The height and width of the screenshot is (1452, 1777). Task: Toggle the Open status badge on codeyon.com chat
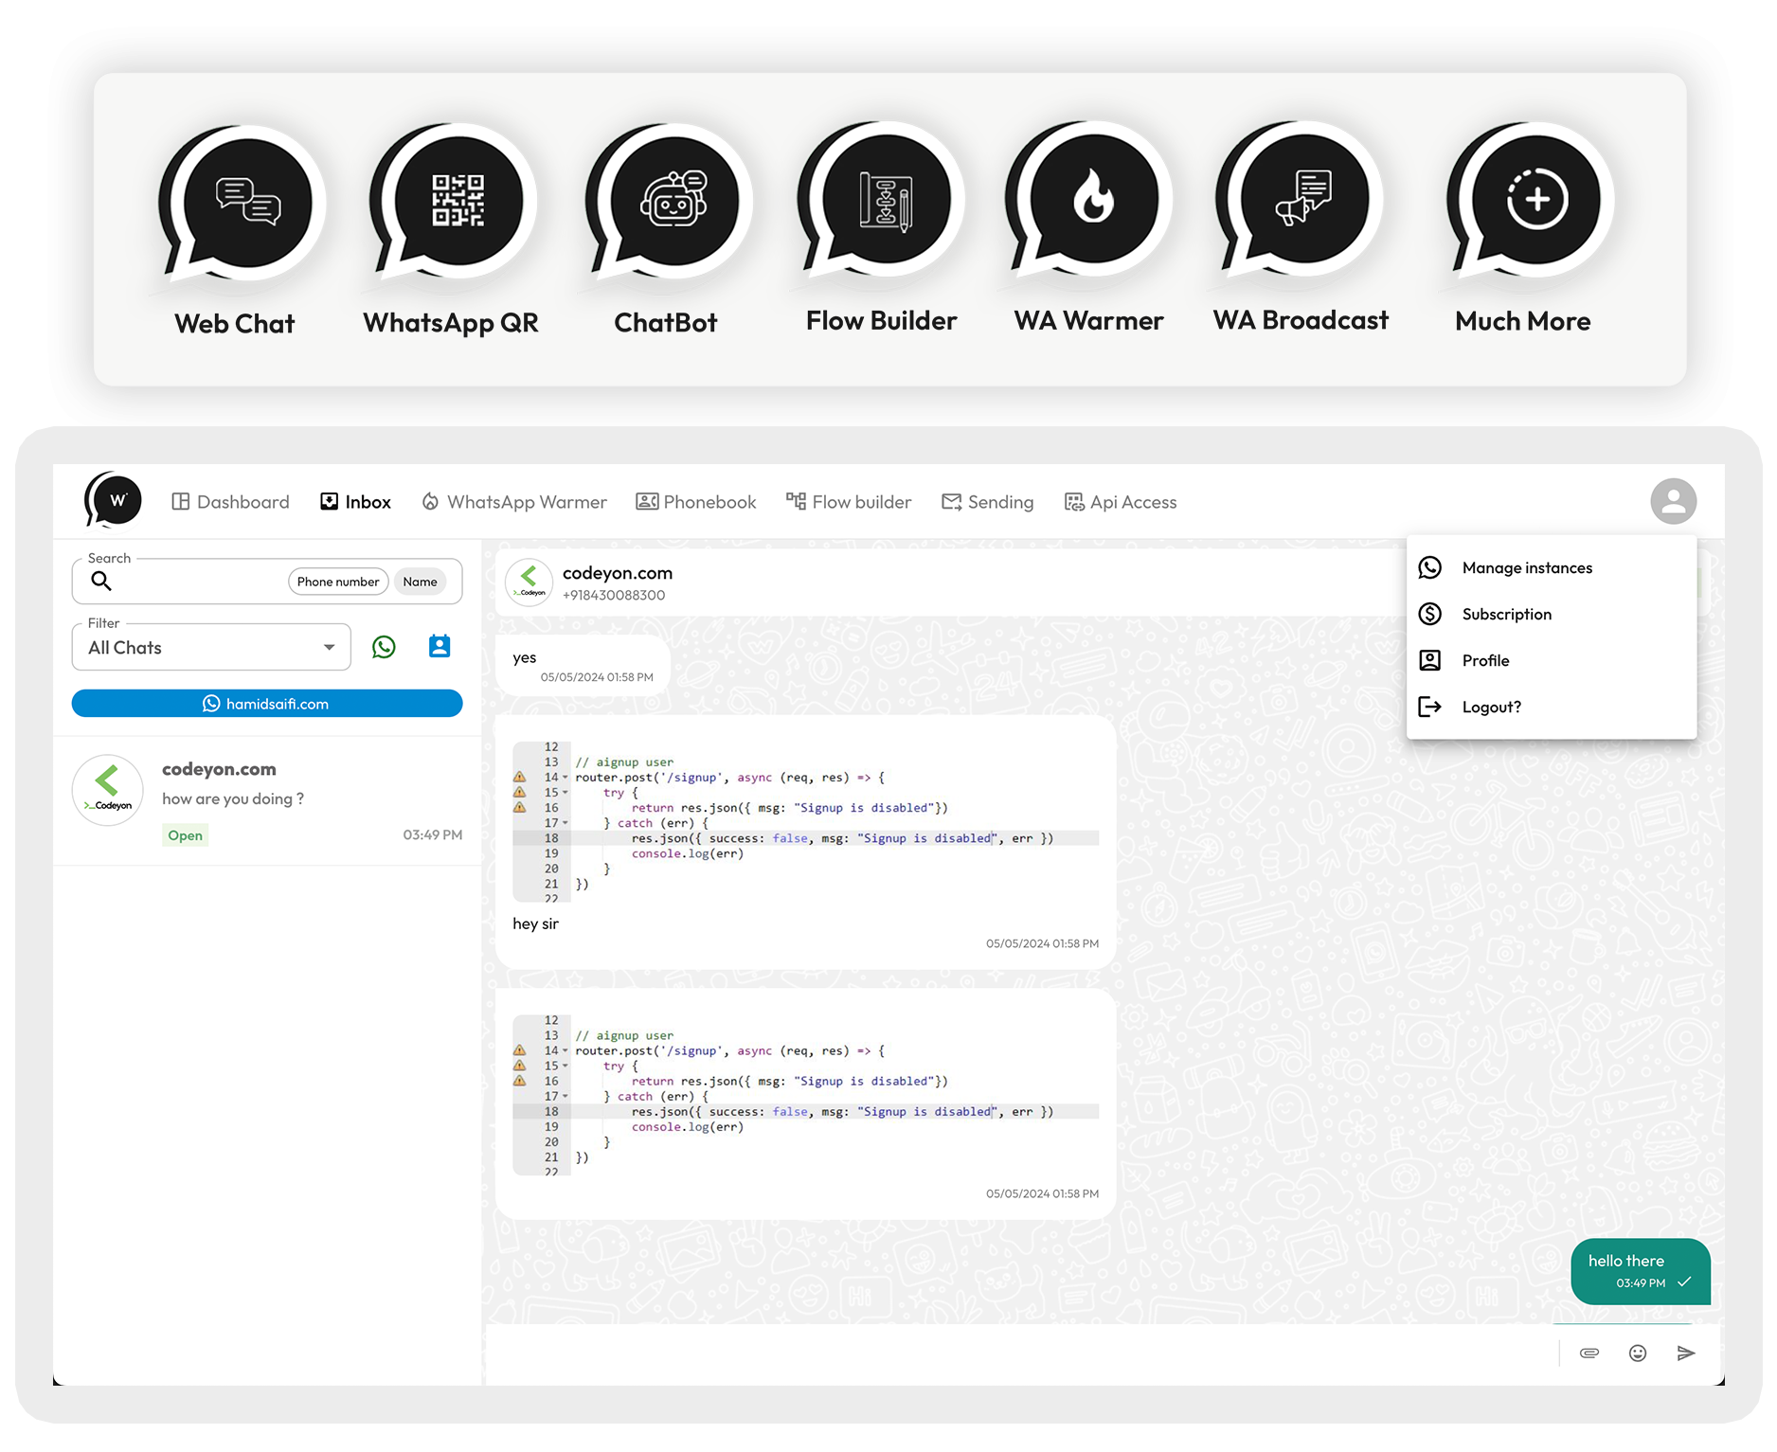tap(185, 834)
